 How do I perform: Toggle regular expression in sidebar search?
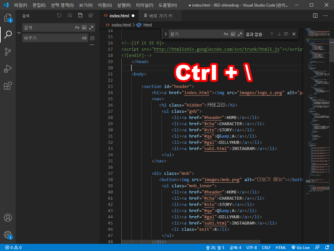coord(91,27)
